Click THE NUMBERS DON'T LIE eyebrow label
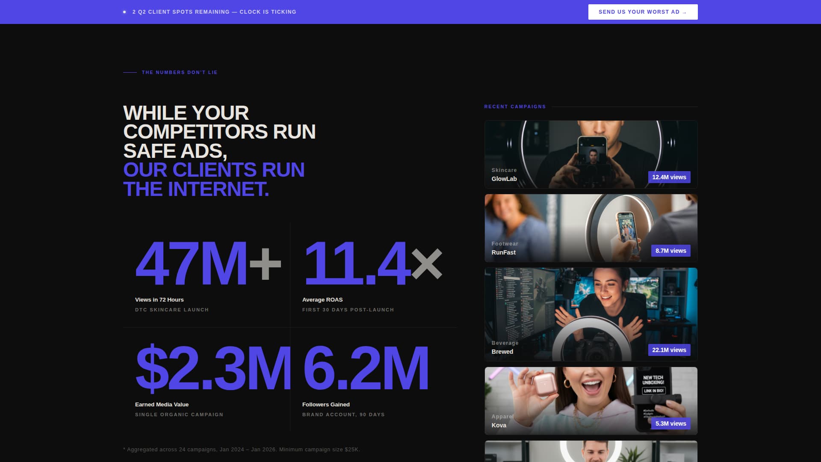This screenshot has width=821, height=462. 180,72
